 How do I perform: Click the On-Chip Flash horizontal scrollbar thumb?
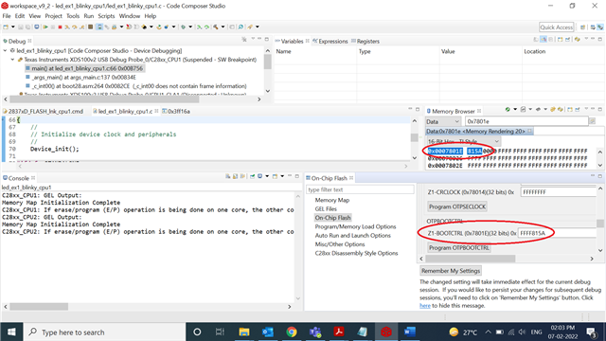point(471,259)
